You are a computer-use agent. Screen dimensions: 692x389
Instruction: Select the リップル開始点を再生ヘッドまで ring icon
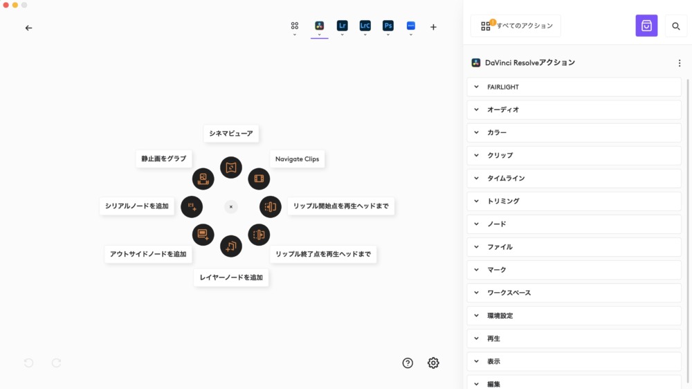coord(270,206)
